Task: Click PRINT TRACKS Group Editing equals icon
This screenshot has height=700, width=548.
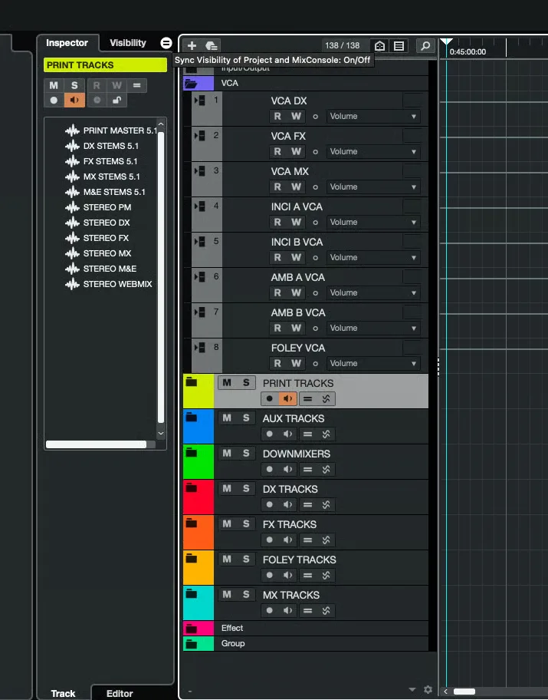Action: pyautogui.click(x=307, y=399)
